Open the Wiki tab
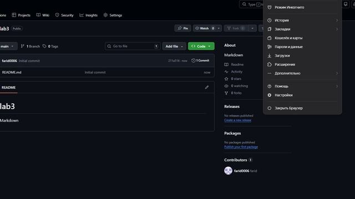 coord(43,15)
